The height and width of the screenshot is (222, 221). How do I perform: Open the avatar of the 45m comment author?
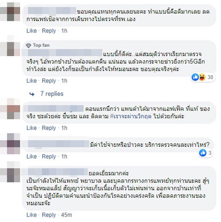(10, 172)
